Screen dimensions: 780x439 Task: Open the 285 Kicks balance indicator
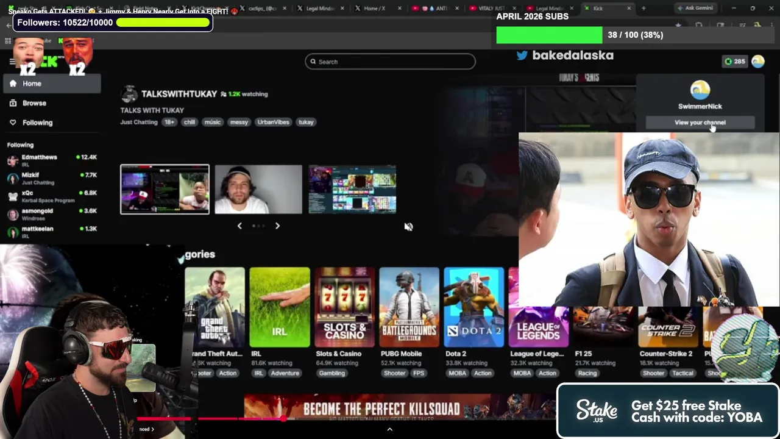pos(734,61)
